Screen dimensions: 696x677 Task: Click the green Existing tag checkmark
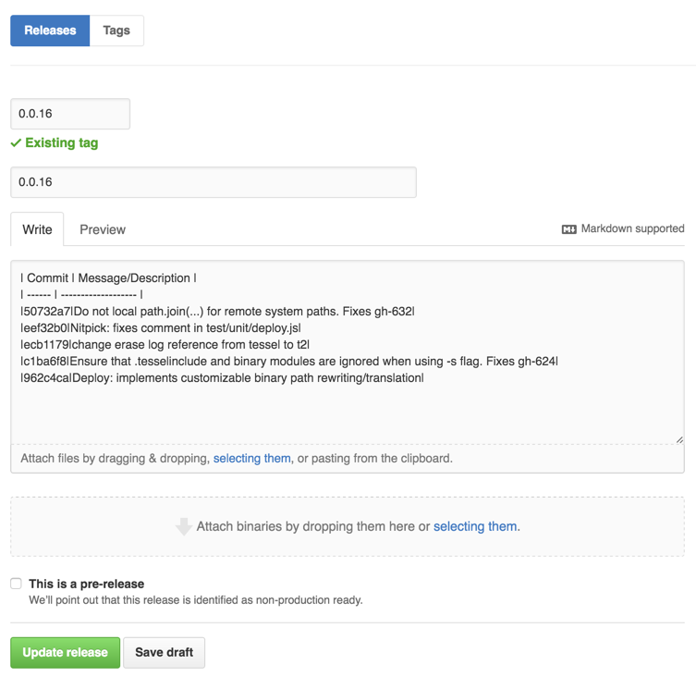[x=16, y=143]
